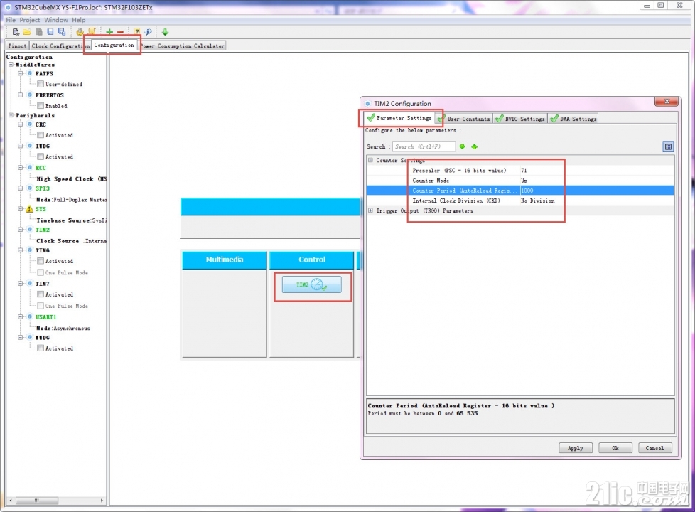Switch to the Pinout tab

[17, 46]
